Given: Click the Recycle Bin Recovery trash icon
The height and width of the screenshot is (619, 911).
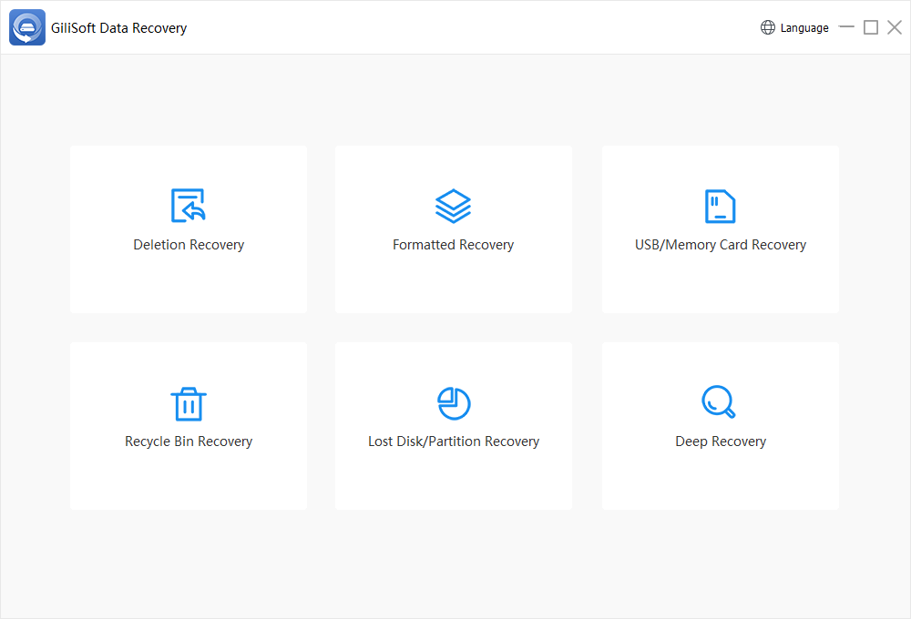Looking at the screenshot, I should pyautogui.click(x=189, y=401).
